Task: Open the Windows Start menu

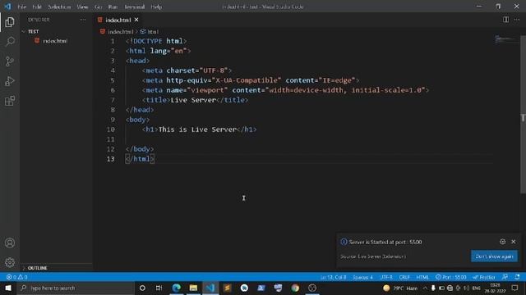Action: pyautogui.click(x=8, y=288)
